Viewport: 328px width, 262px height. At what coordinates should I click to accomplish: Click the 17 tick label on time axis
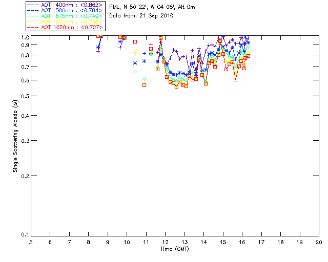click(261, 242)
